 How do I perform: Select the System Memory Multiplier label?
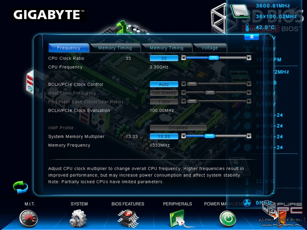(76, 137)
